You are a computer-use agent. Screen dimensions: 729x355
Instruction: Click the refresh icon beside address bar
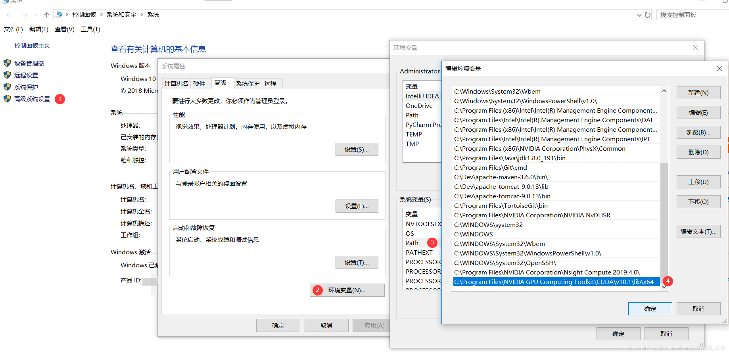pos(648,15)
